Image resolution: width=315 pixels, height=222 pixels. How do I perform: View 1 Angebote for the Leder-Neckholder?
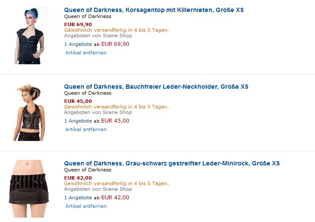(x=78, y=121)
